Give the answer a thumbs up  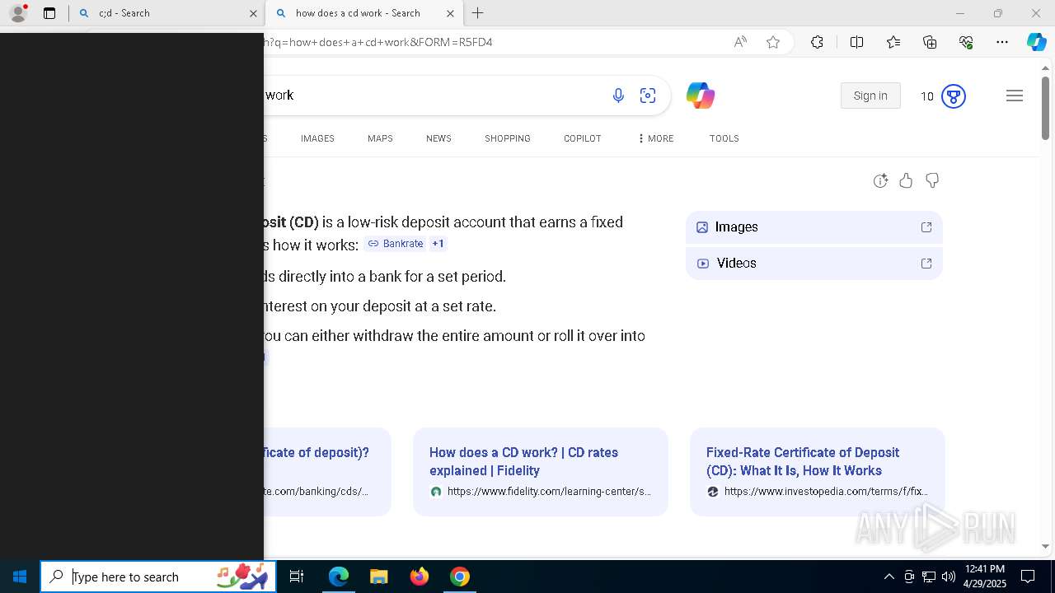click(x=906, y=180)
